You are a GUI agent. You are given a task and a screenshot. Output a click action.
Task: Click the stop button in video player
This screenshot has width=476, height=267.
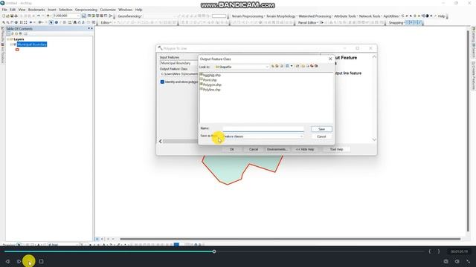click(42, 261)
